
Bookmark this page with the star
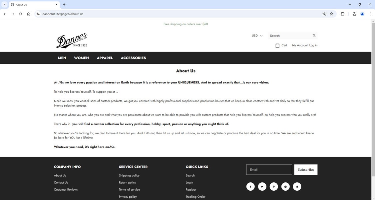pos(331,14)
